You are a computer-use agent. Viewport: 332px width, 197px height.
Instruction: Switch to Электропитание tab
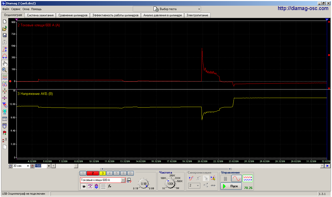pos(197,15)
